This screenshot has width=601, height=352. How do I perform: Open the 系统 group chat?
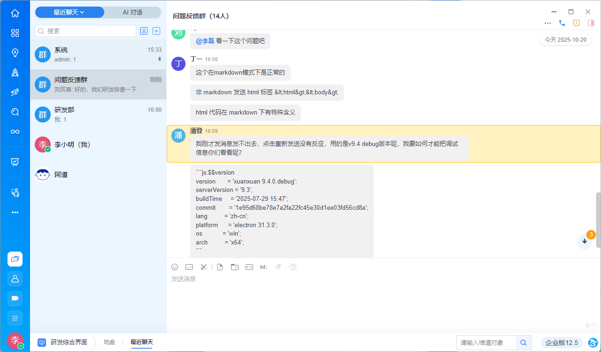(x=98, y=54)
